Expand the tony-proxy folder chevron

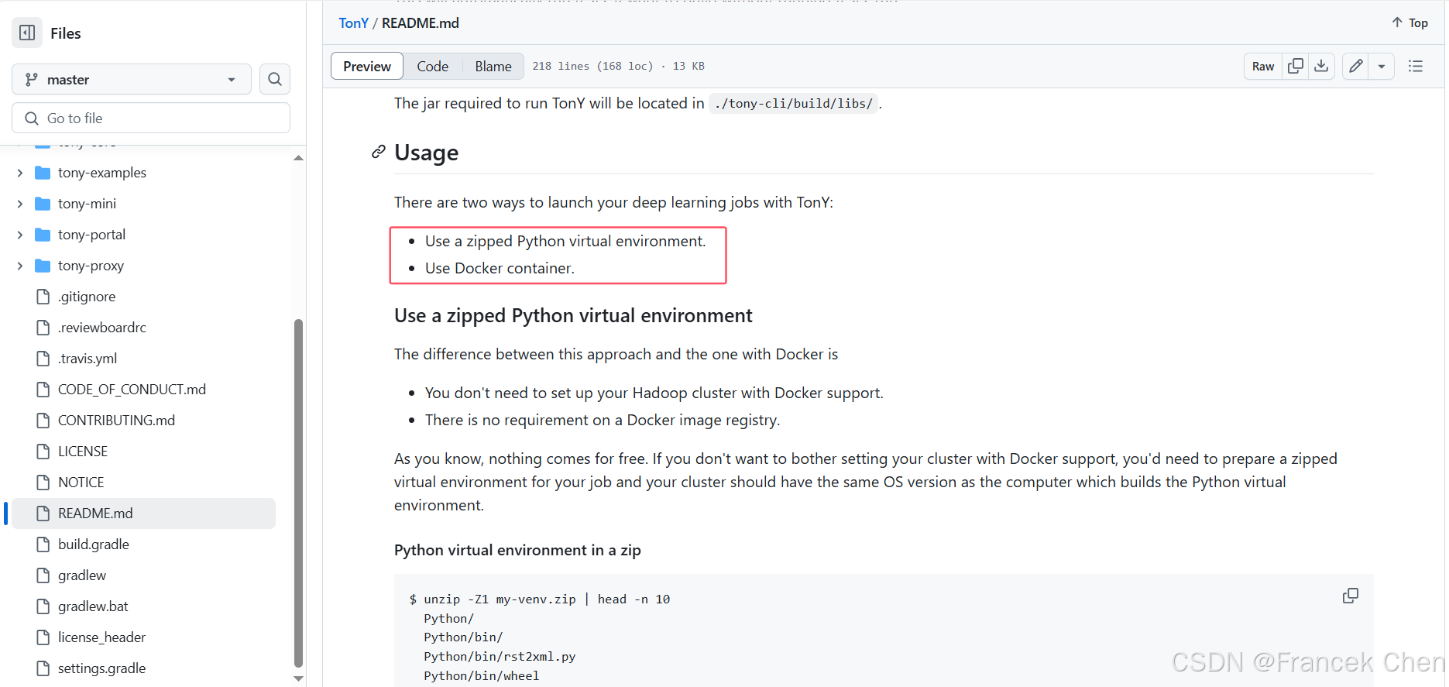[20, 266]
